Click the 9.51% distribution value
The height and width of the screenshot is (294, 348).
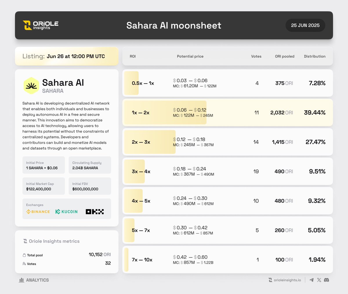tap(317, 172)
